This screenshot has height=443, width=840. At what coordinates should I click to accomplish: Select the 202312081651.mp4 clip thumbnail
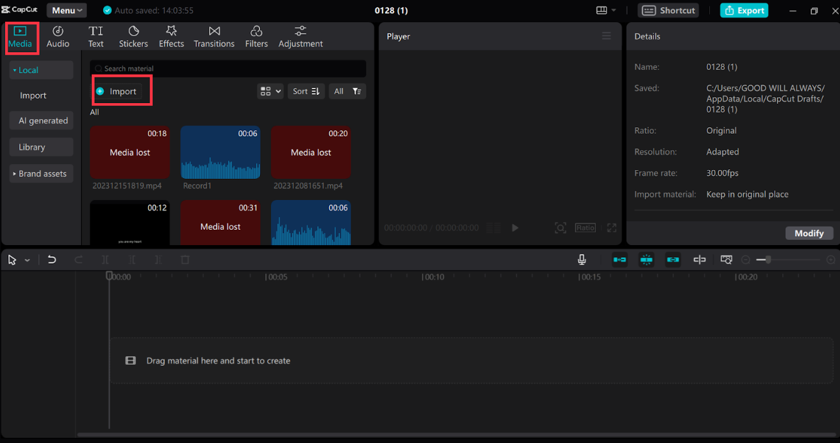click(311, 152)
